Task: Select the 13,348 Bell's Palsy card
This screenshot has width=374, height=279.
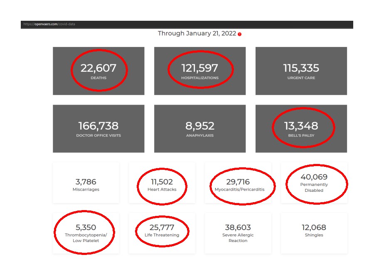Action: pos(301,129)
